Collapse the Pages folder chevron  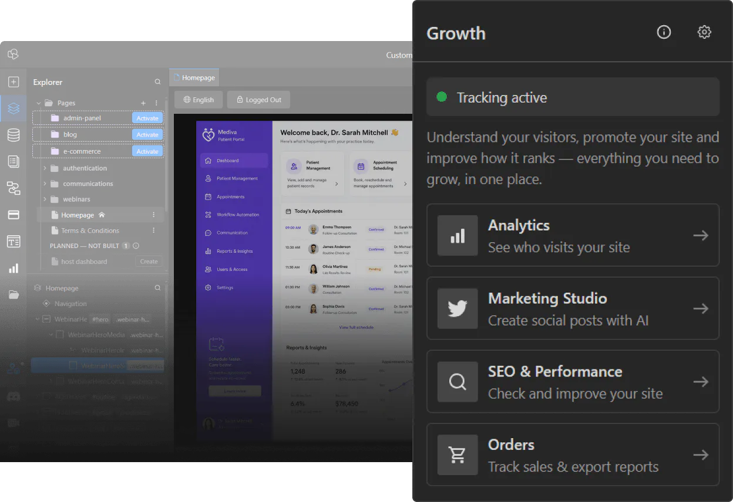coord(39,103)
